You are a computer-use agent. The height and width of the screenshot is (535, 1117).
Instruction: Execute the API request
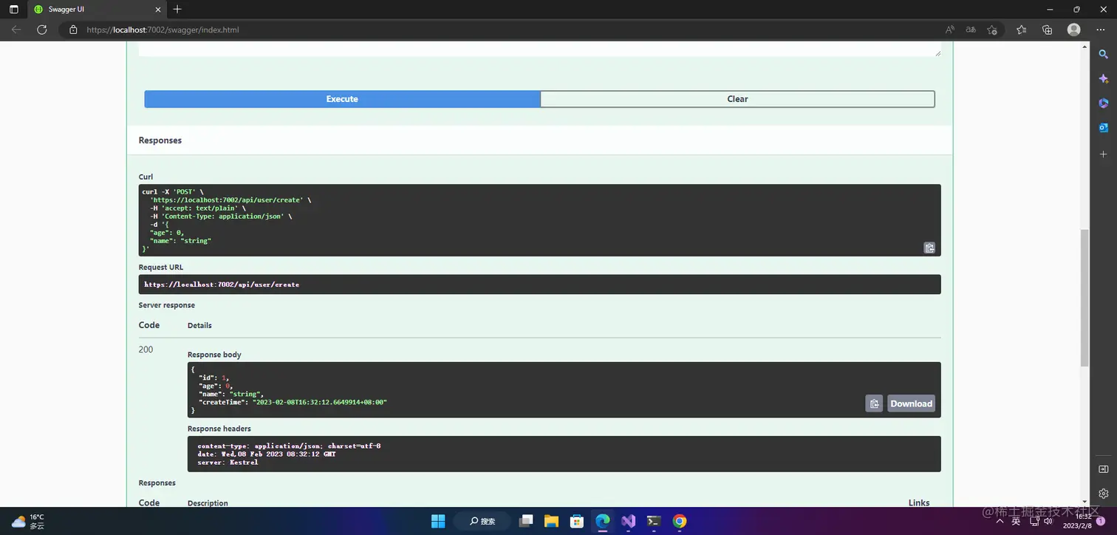pos(342,99)
